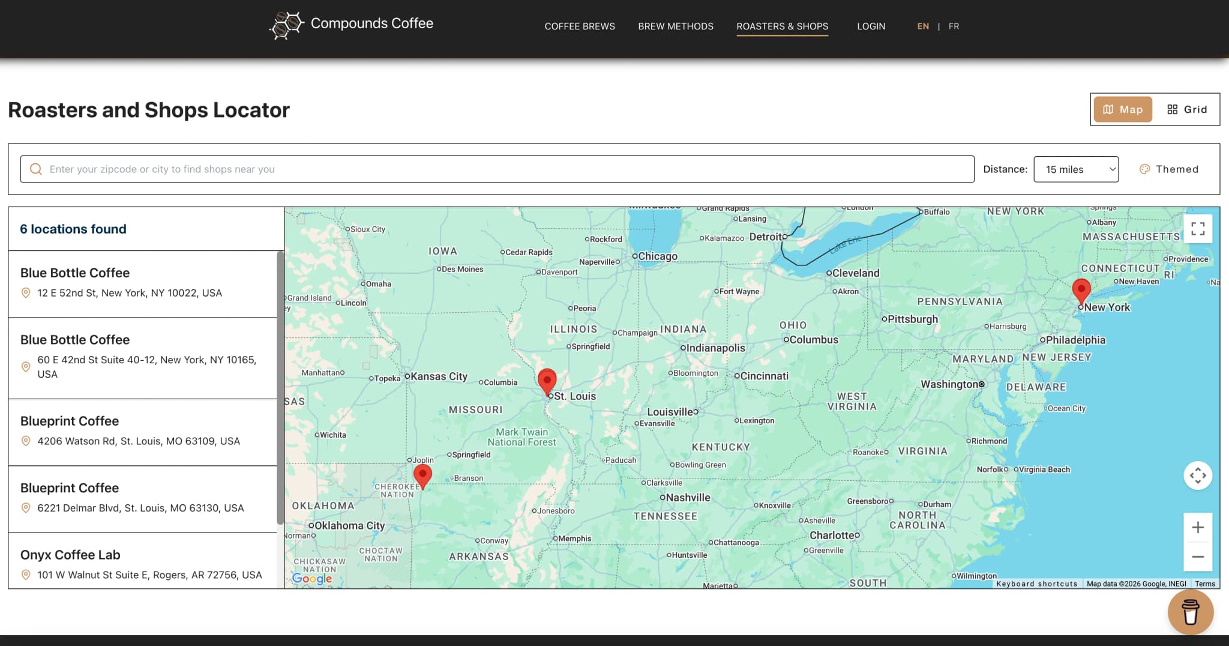Navigate to BREW METHODS
This screenshot has width=1229, height=646.
click(675, 26)
